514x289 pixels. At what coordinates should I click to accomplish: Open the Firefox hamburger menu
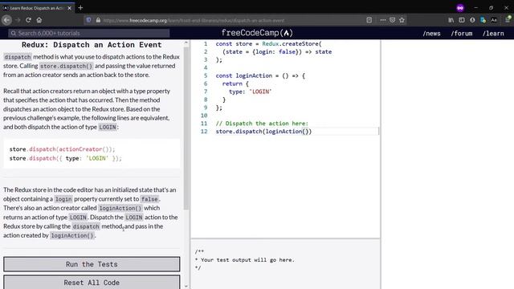point(508,20)
